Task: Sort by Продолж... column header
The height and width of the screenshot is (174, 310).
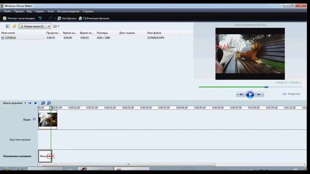Action: [x=53, y=33]
